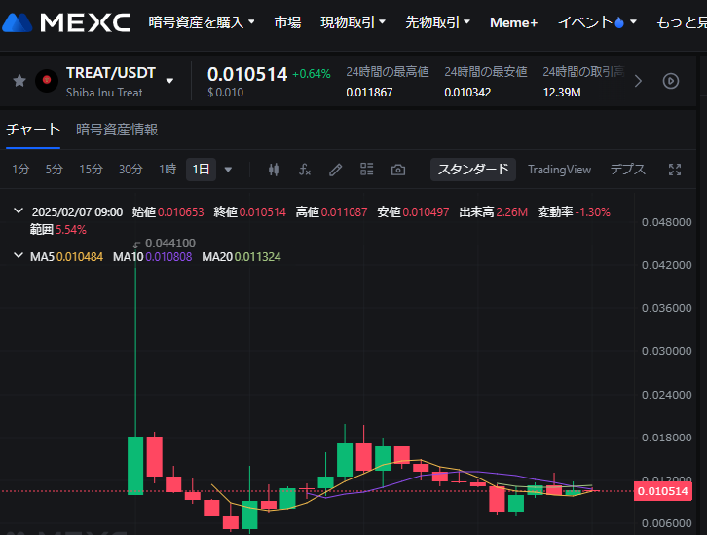Click the 24h high value 0.011867
The width and height of the screenshot is (707, 535).
click(369, 93)
